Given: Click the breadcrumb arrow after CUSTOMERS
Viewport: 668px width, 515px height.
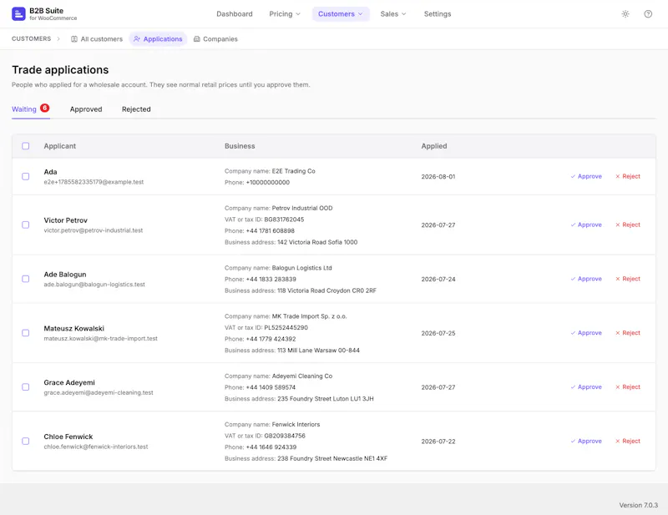Looking at the screenshot, I should (58, 38).
